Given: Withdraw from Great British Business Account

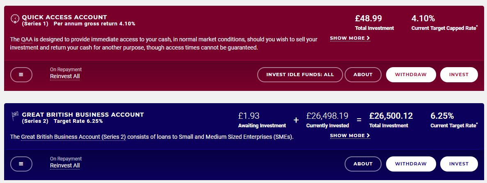Looking at the screenshot, I should [x=411, y=164].
